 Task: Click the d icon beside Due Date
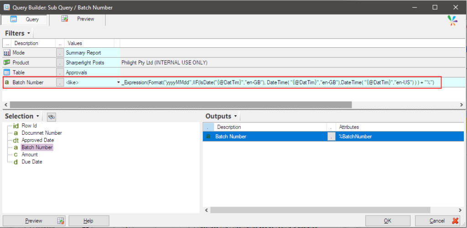(x=16, y=162)
